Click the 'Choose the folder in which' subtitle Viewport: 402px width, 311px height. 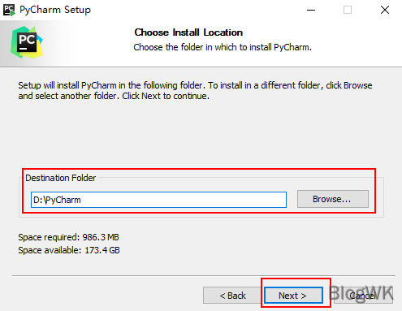coord(223,47)
